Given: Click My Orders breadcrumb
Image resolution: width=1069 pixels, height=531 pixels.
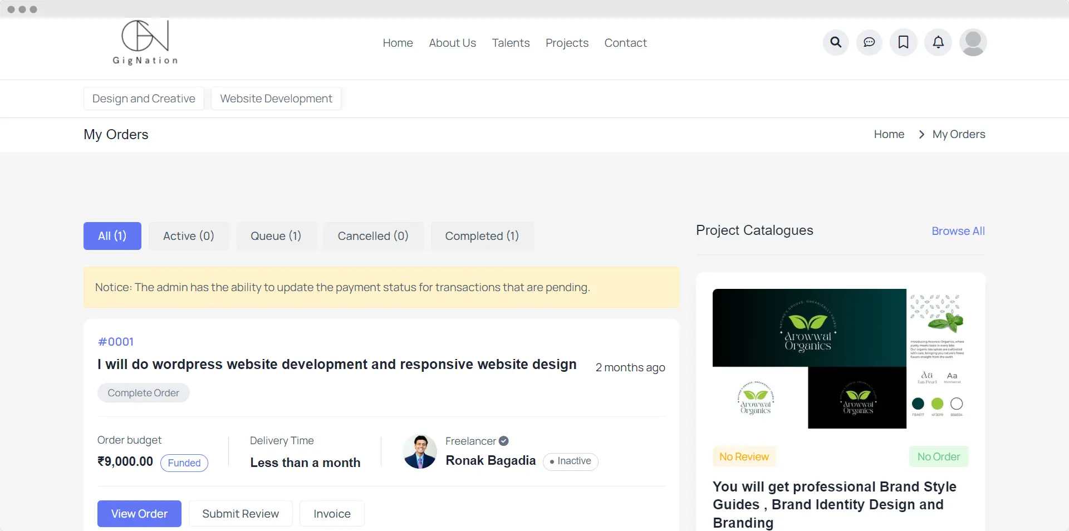Looking at the screenshot, I should point(959,134).
